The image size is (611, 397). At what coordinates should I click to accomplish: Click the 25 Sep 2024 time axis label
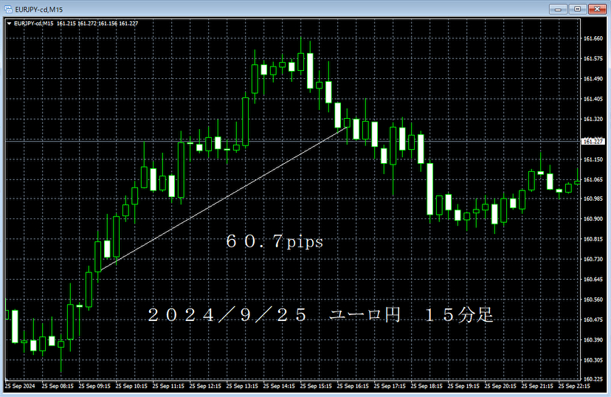click(x=20, y=386)
